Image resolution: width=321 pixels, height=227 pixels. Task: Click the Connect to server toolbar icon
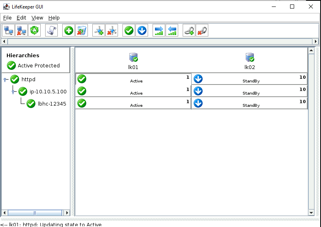coord(8,30)
